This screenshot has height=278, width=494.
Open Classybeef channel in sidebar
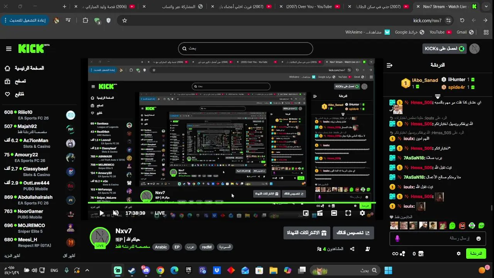pos(39,171)
